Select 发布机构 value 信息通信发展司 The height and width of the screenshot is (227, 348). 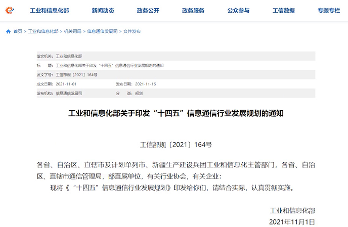point(69,94)
